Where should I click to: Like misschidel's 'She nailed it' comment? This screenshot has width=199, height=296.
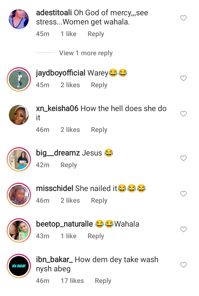[x=184, y=194]
